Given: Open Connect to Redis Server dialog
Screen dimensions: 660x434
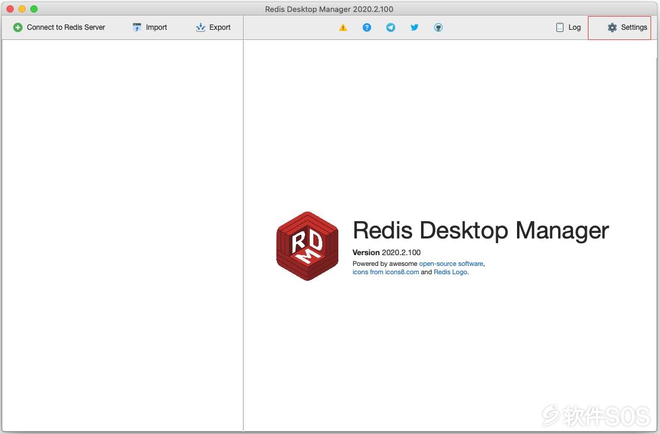Looking at the screenshot, I should [x=59, y=27].
